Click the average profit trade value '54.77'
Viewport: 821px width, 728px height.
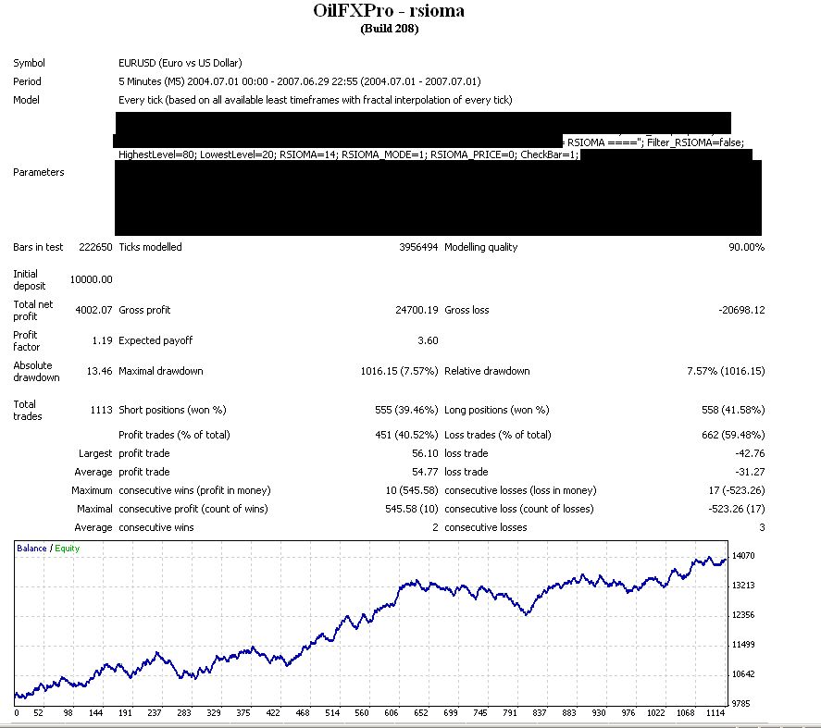point(425,472)
